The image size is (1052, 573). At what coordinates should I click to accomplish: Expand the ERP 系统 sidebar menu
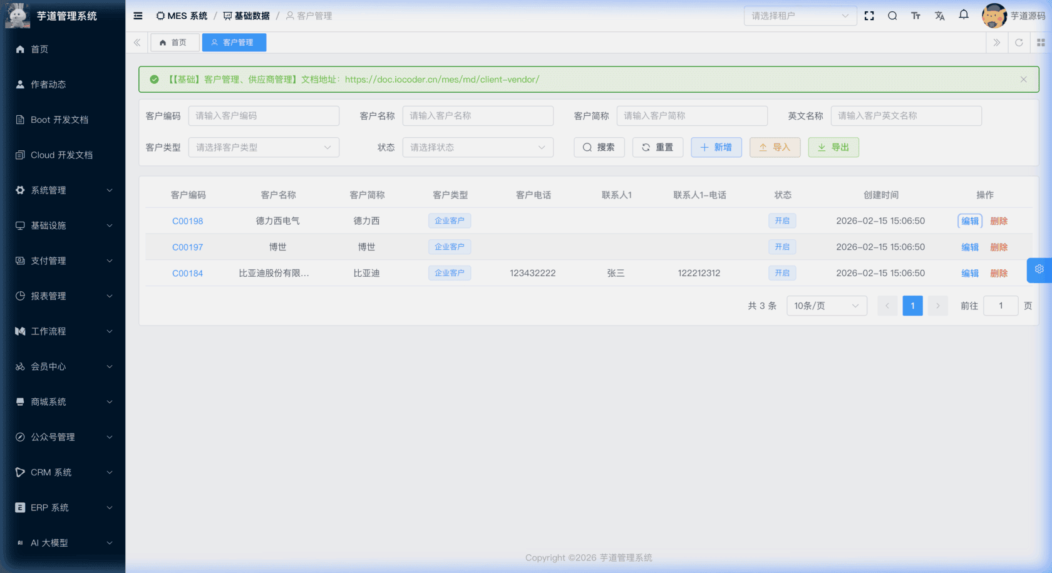point(63,508)
